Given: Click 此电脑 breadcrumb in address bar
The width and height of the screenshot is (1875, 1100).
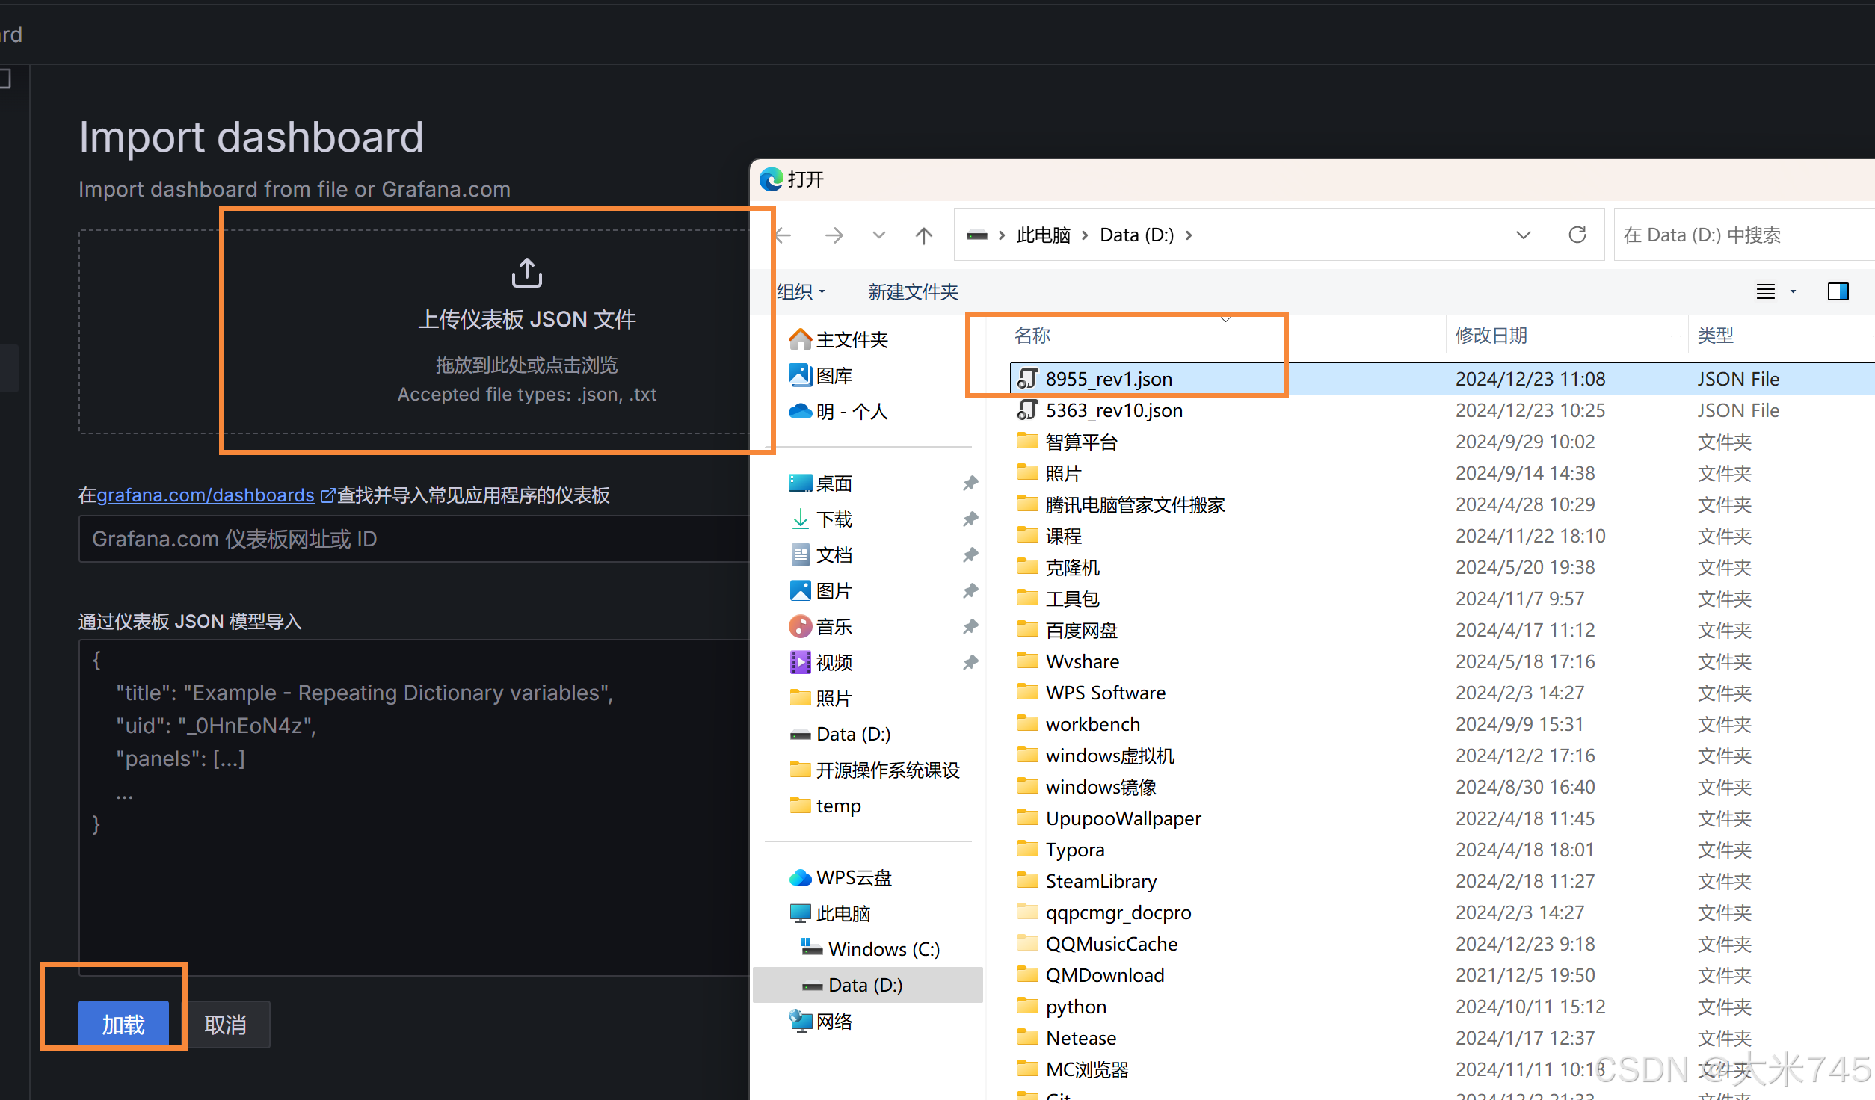Looking at the screenshot, I should tap(1044, 235).
